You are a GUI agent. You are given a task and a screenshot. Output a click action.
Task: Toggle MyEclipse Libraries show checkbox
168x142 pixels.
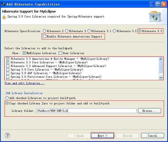click(x=24, y=53)
